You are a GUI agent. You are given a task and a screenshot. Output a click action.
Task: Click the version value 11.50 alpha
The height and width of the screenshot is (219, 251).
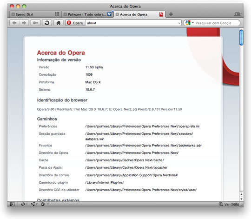[94, 67]
